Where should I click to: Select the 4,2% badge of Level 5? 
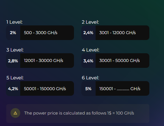coord(13,88)
